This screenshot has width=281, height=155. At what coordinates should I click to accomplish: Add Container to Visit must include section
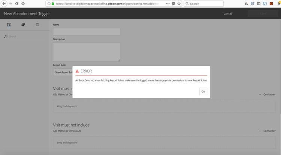267,94
